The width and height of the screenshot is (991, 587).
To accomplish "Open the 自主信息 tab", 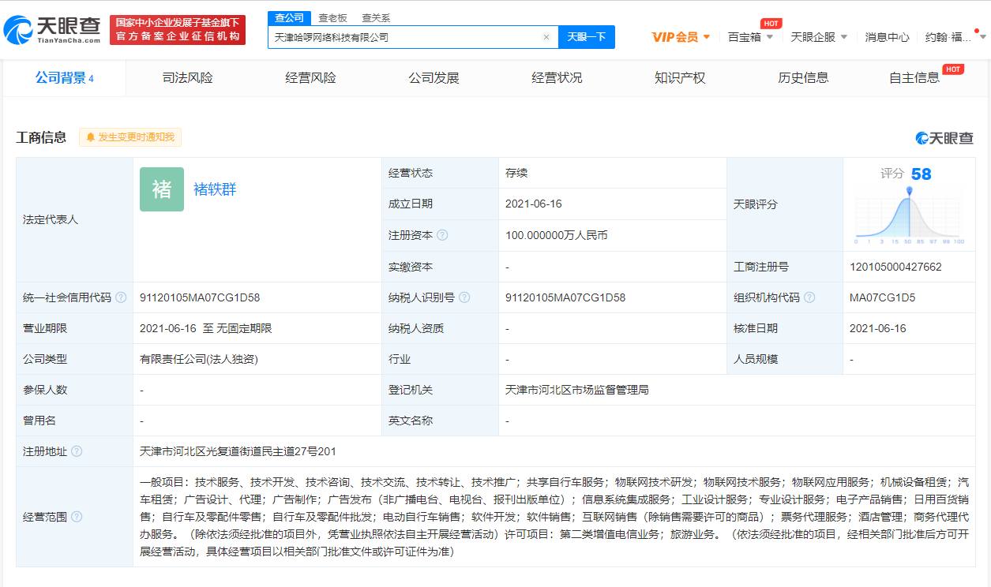I will (x=914, y=78).
